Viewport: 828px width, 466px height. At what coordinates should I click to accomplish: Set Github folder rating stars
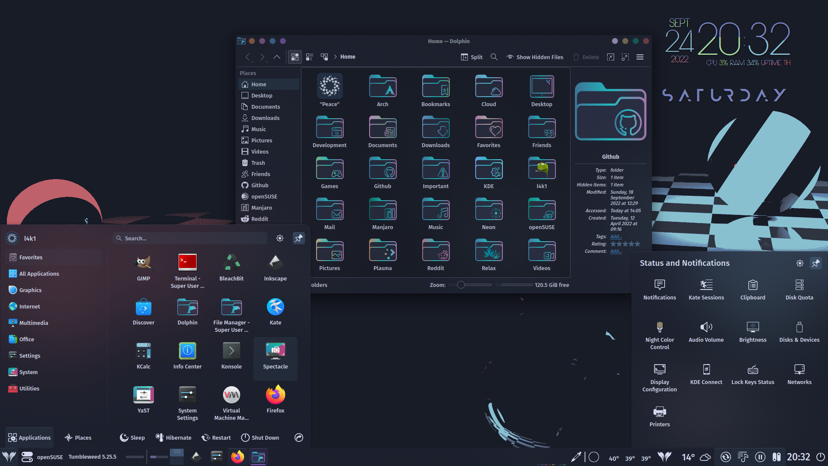(x=625, y=244)
